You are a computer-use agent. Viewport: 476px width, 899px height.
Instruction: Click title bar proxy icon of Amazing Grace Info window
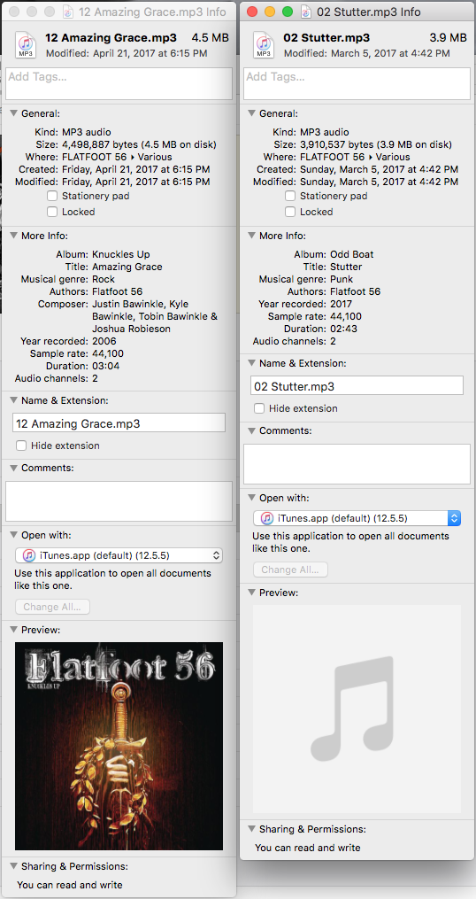[69, 12]
